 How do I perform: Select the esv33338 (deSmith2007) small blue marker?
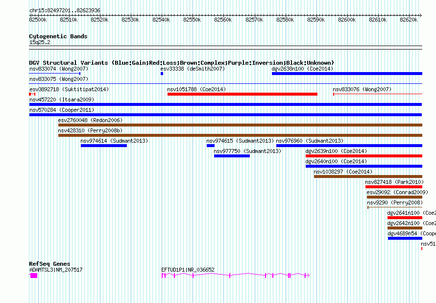(162, 74)
